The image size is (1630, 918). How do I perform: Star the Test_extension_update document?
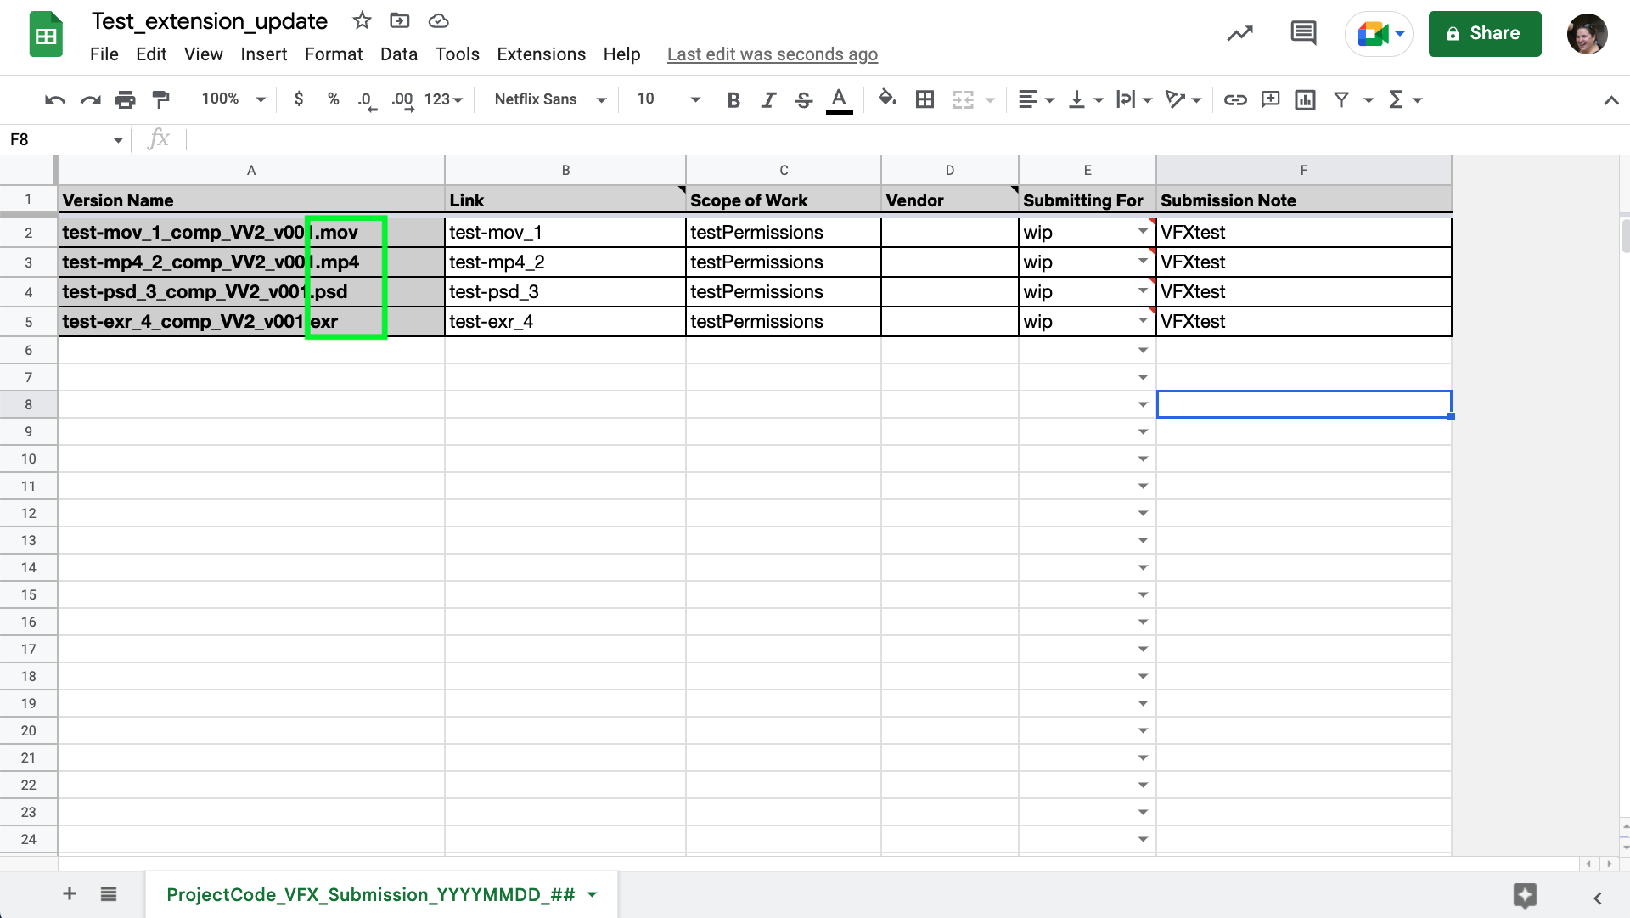362,21
